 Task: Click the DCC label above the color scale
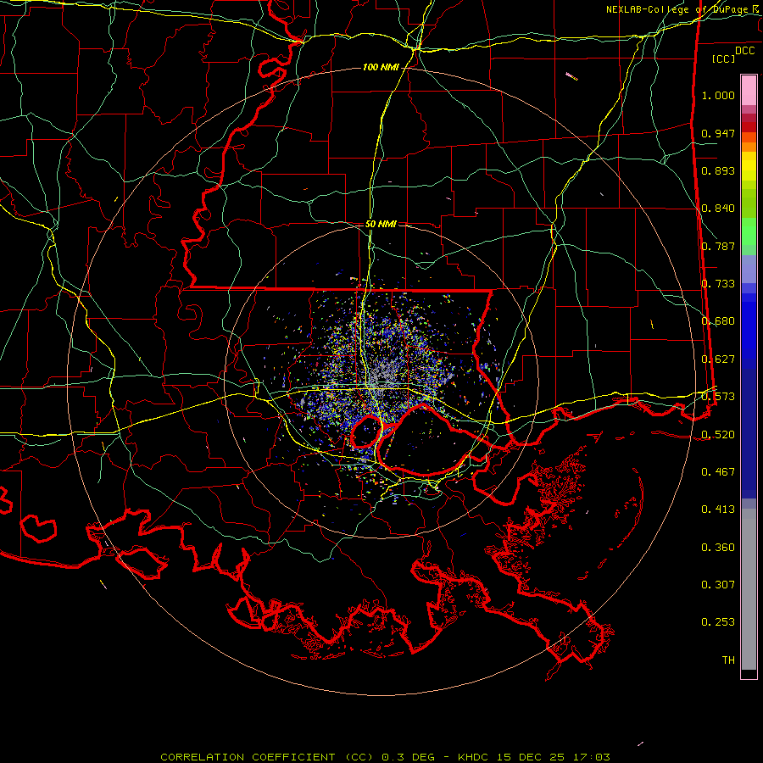[x=744, y=51]
